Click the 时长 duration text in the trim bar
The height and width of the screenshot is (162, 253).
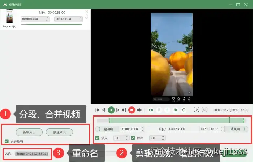(x=172, y=129)
